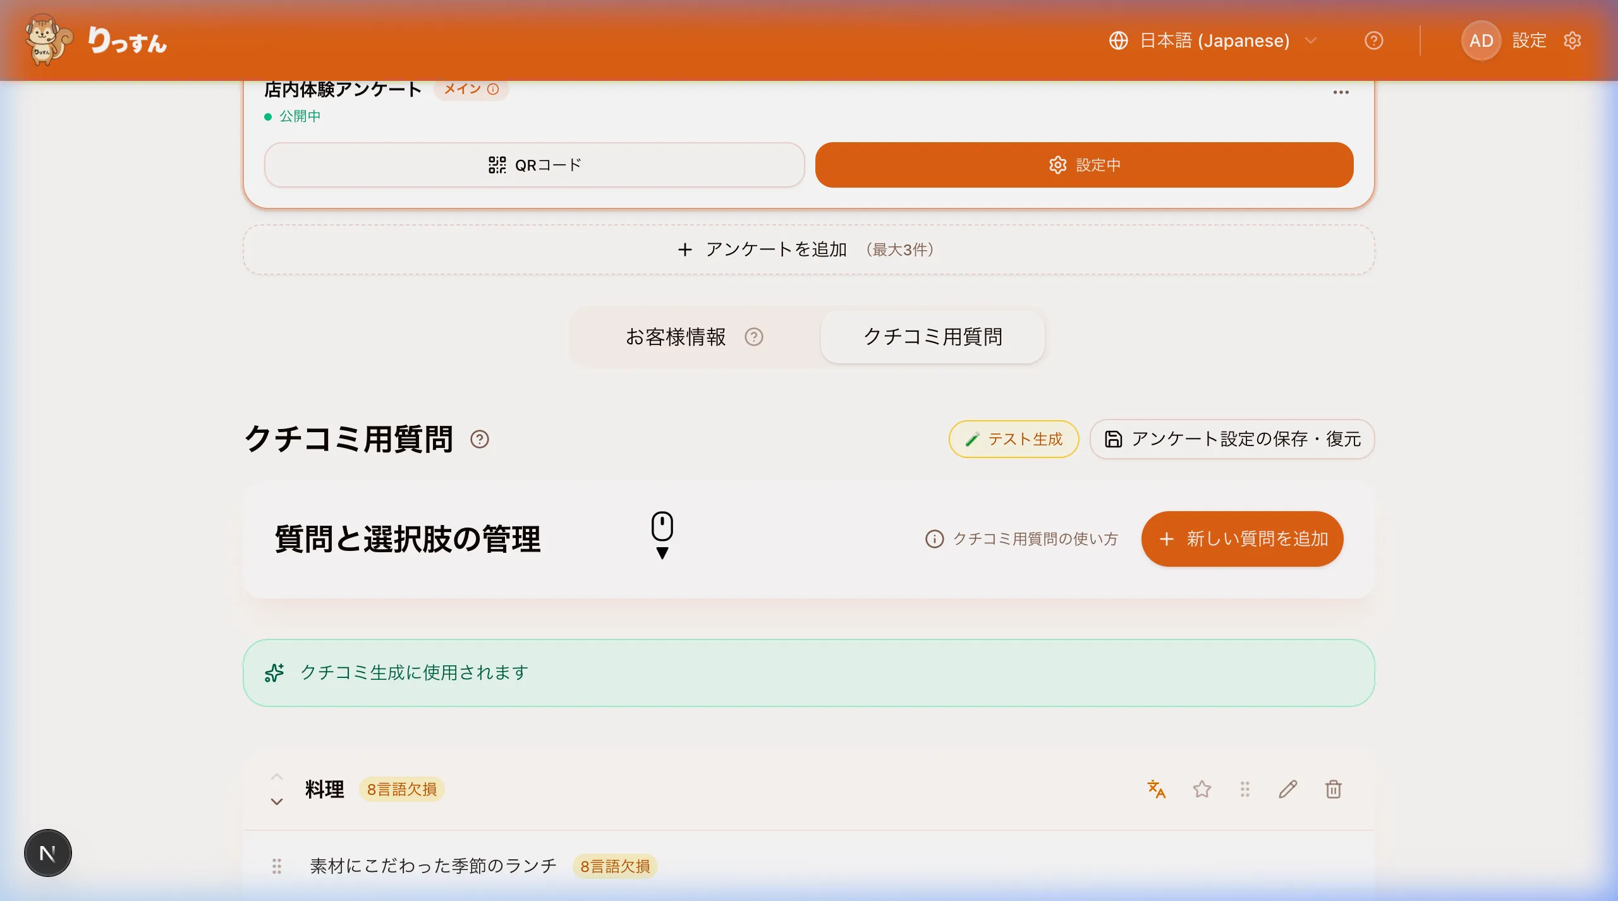Toggle the star on 料理 question
1618x901 pixels.
[x=1201, y=789]
